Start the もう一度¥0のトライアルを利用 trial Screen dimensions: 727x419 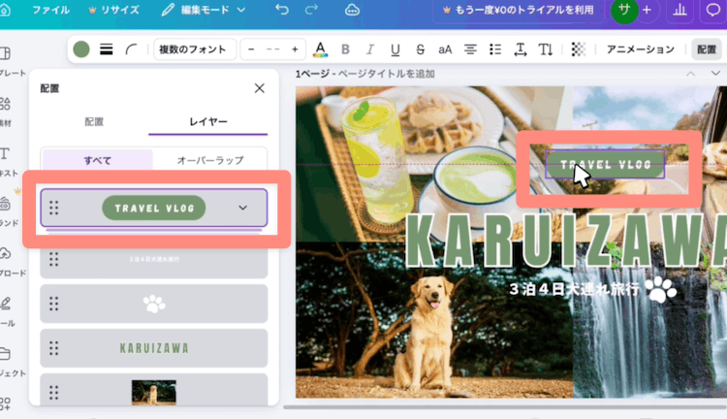click(519, 10)
